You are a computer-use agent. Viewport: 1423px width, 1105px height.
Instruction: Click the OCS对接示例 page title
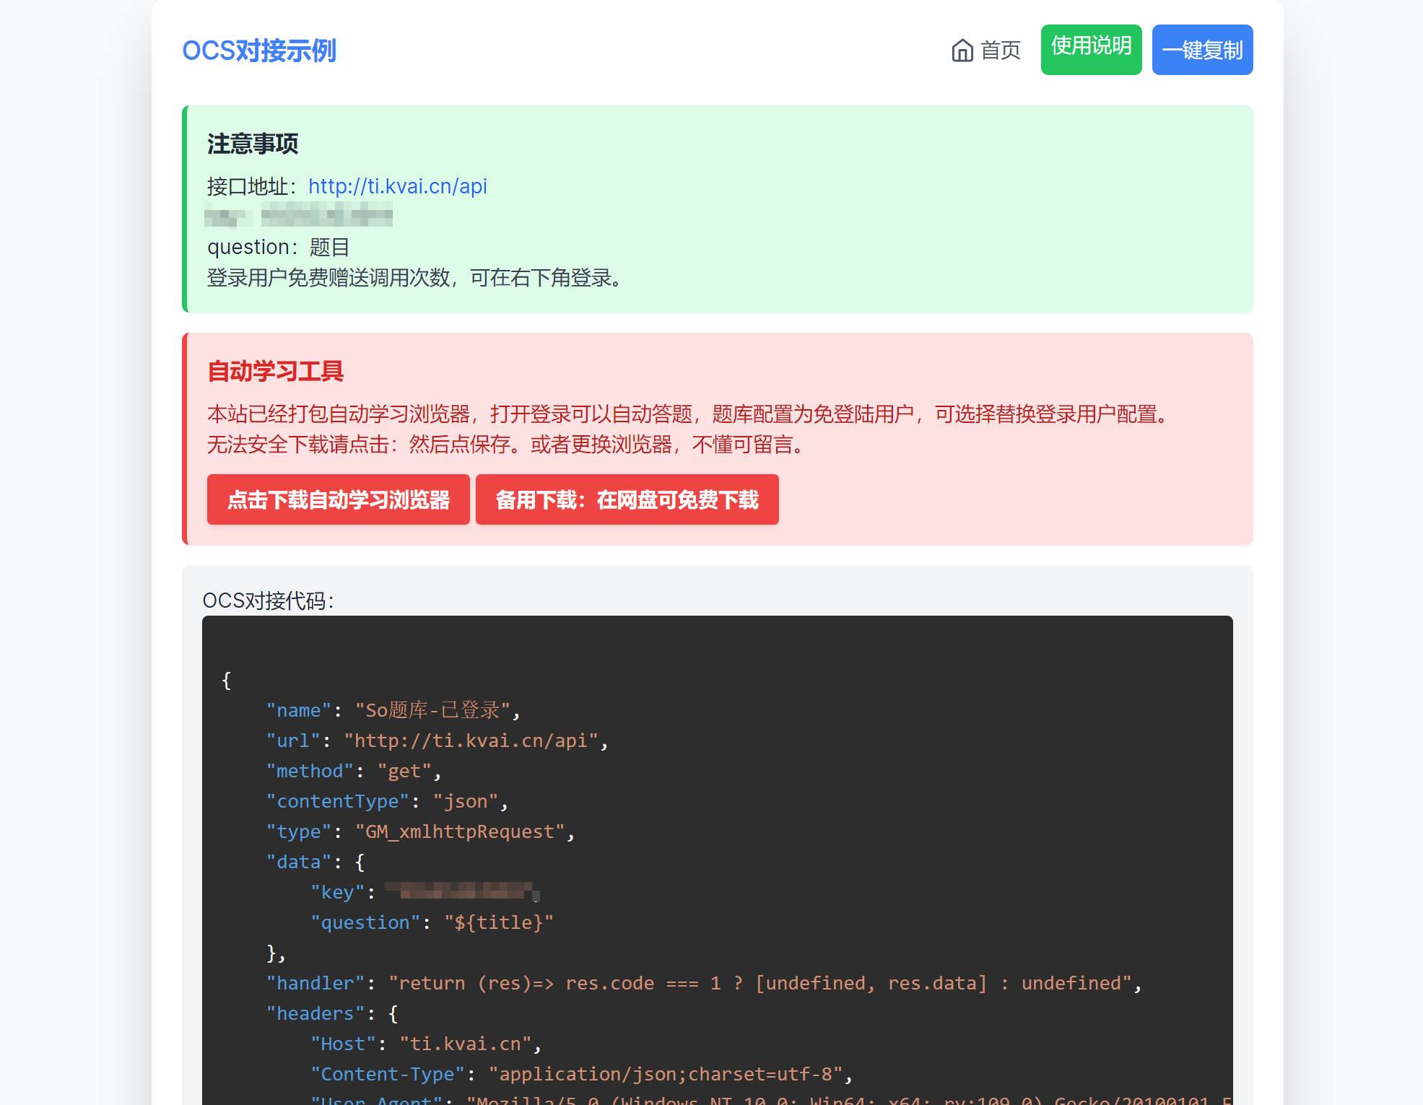tap(259, 51)
